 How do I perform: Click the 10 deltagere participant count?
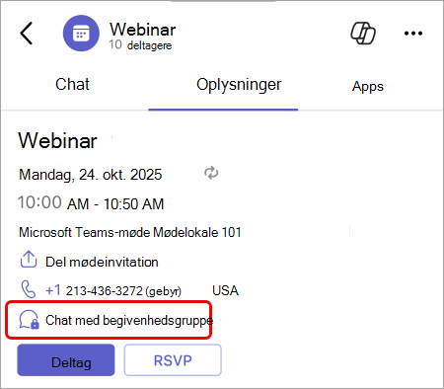(140, 45)
